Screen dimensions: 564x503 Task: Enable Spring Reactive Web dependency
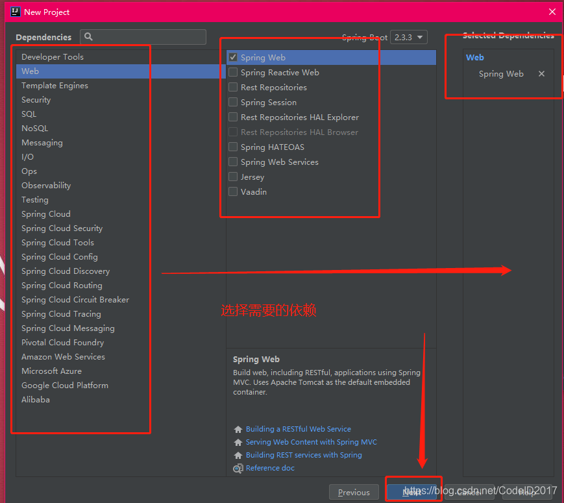click(233, 72)
